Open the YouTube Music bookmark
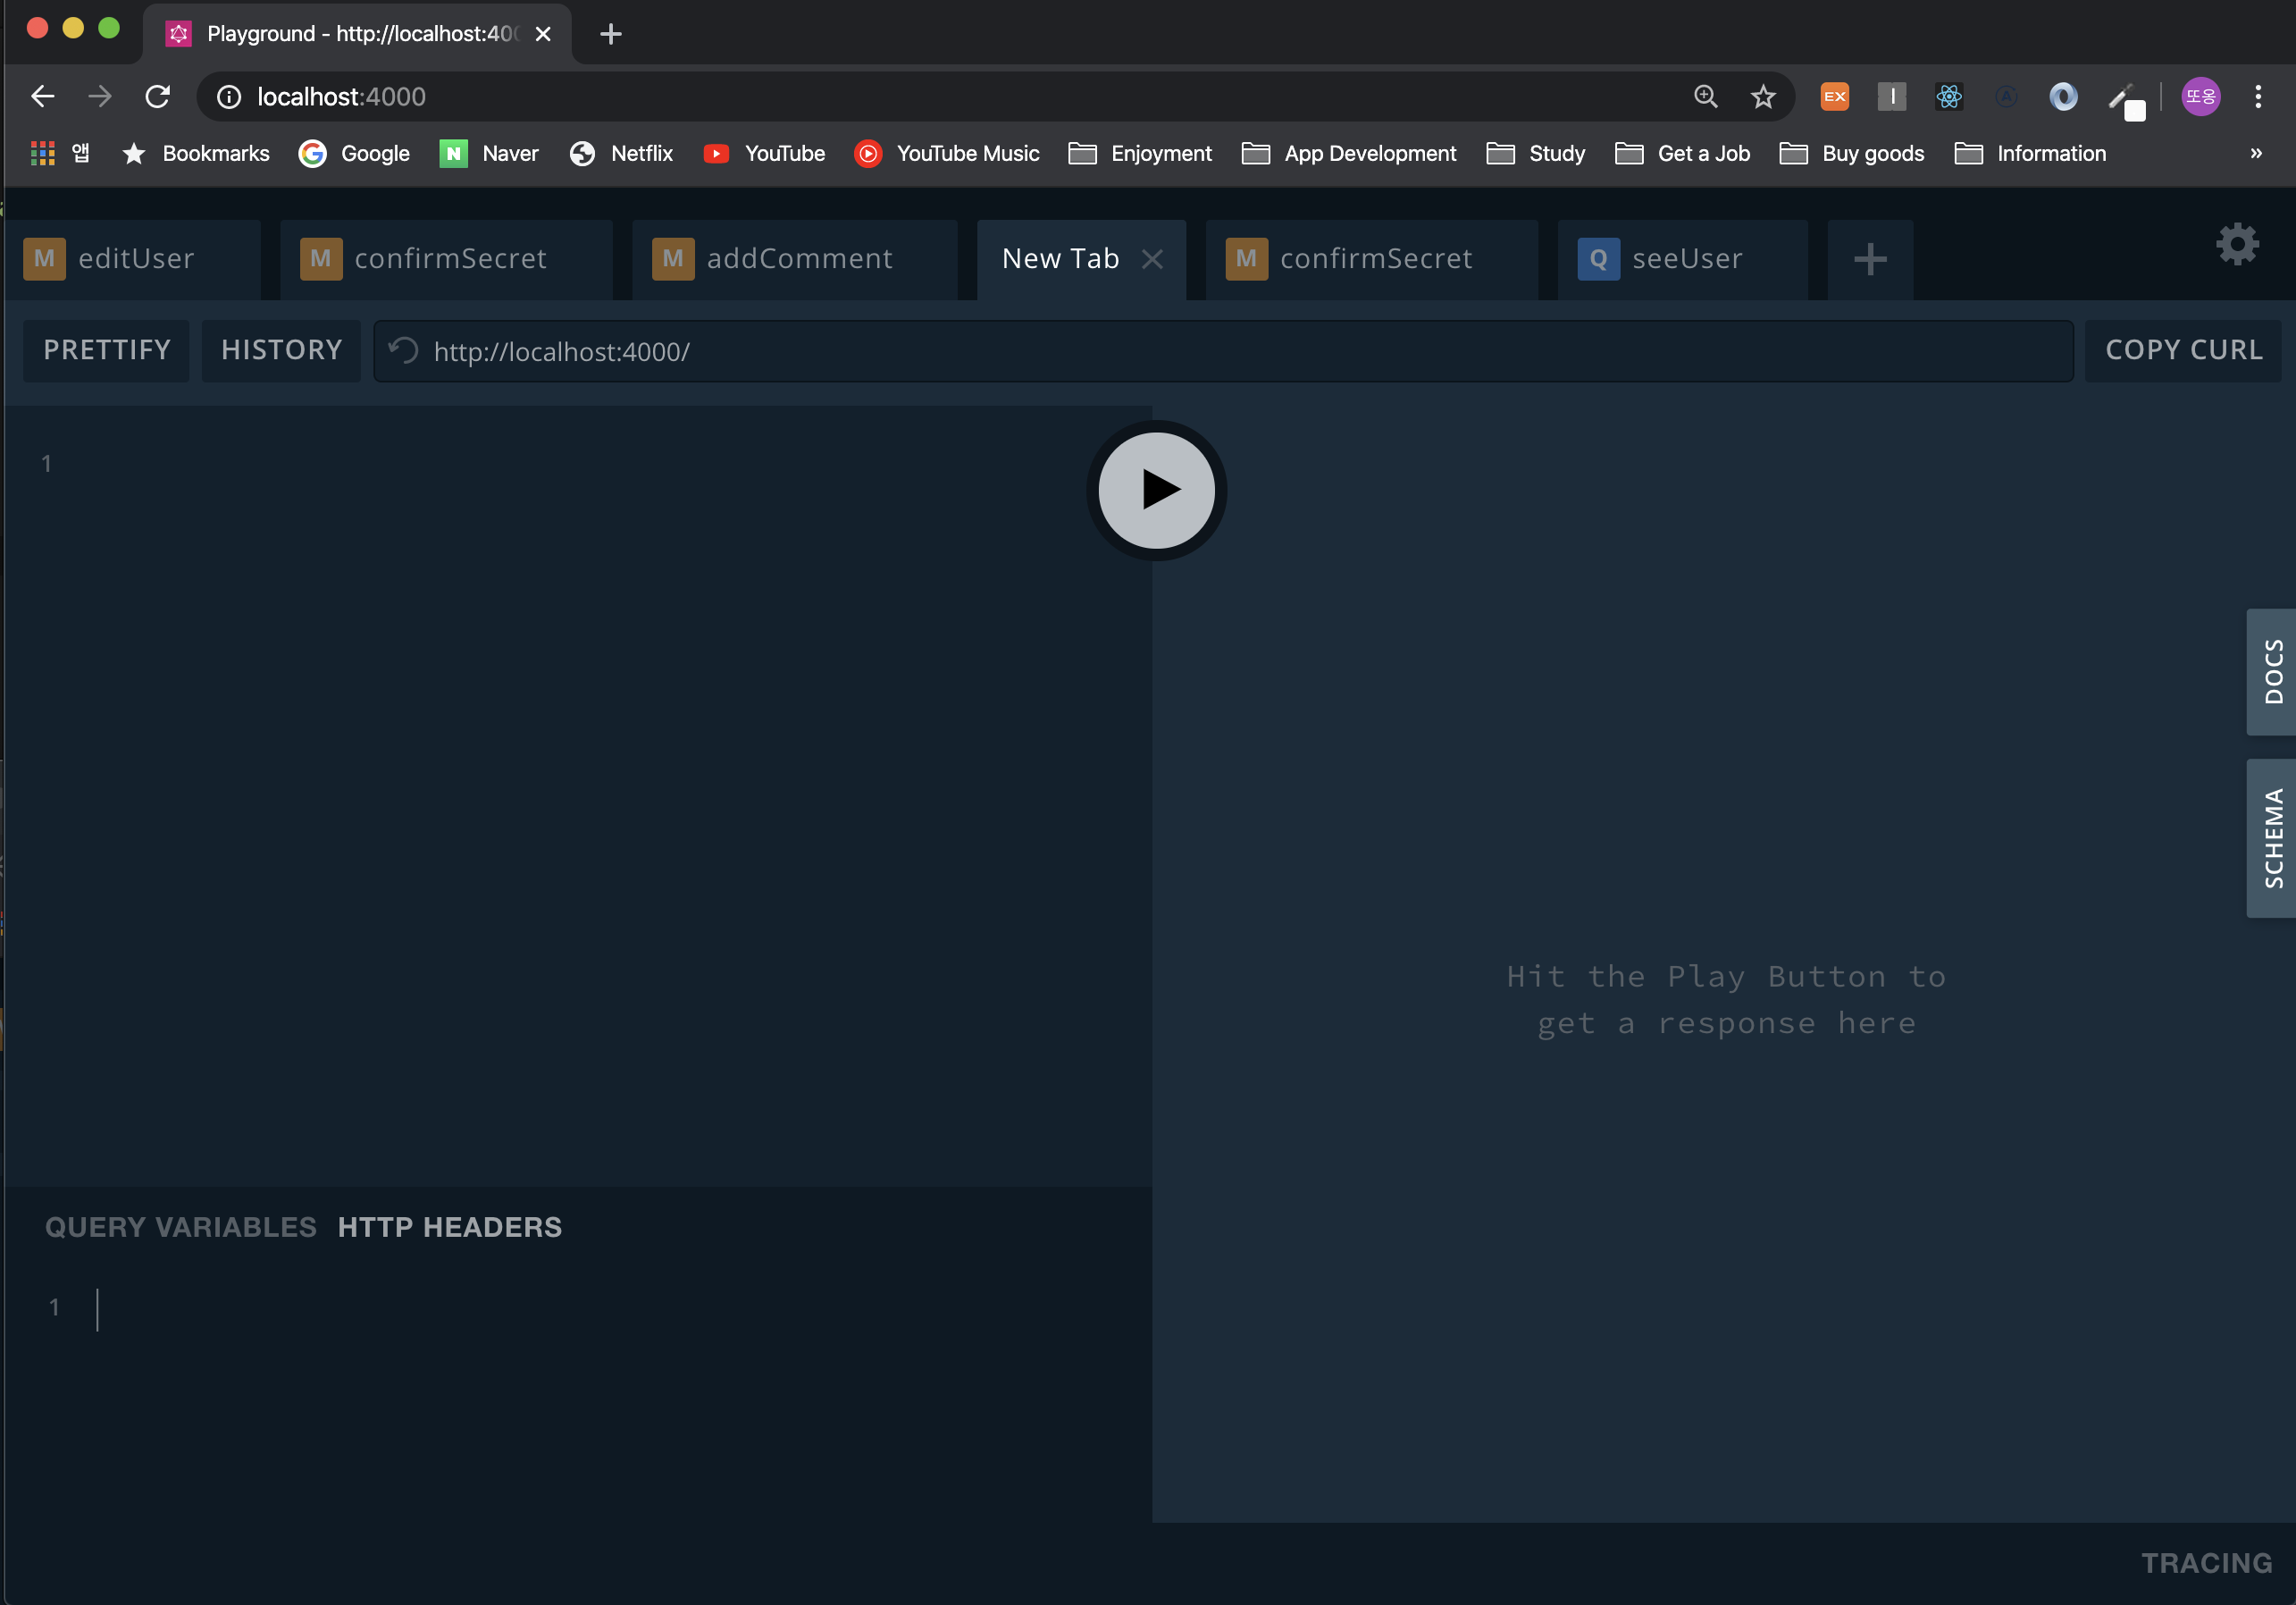The width and height of the screenshot is (2296, 1605). click(946, 153)
